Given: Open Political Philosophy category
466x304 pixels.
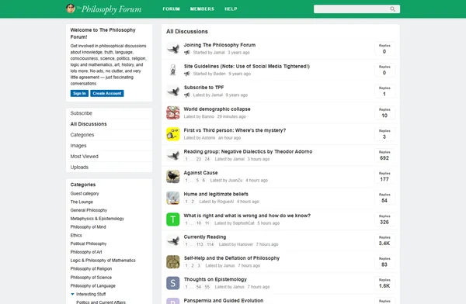Looking at the screenshot, I should click(89, 244).
